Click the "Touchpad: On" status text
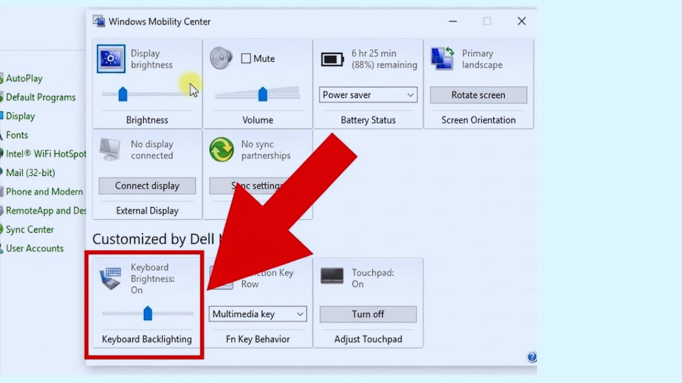 (372, 278)
